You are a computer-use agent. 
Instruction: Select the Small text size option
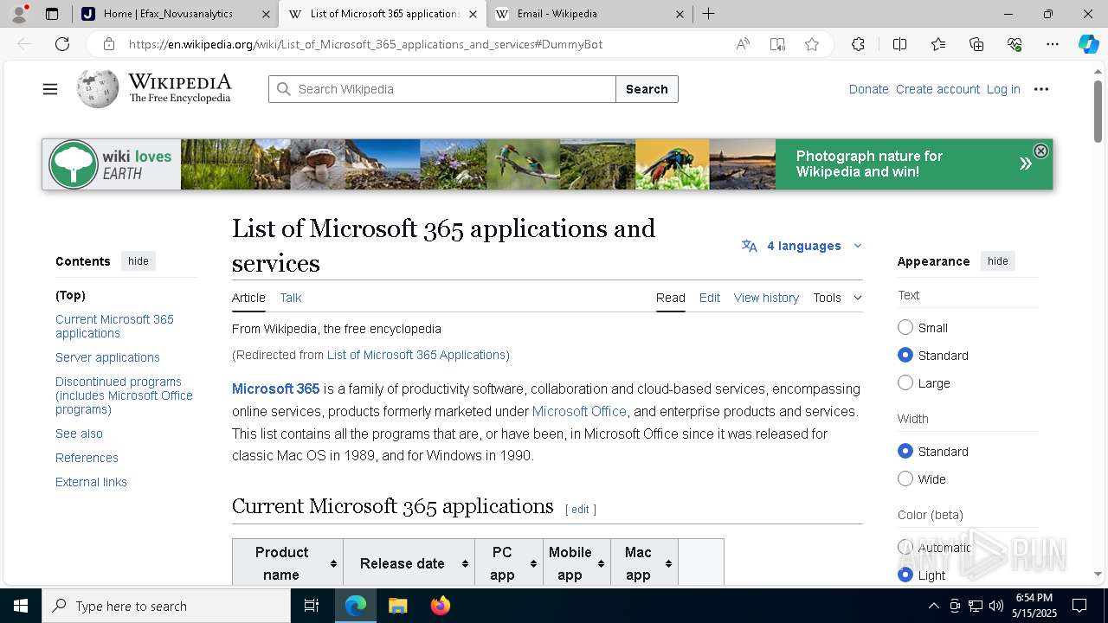coord(905,327)
